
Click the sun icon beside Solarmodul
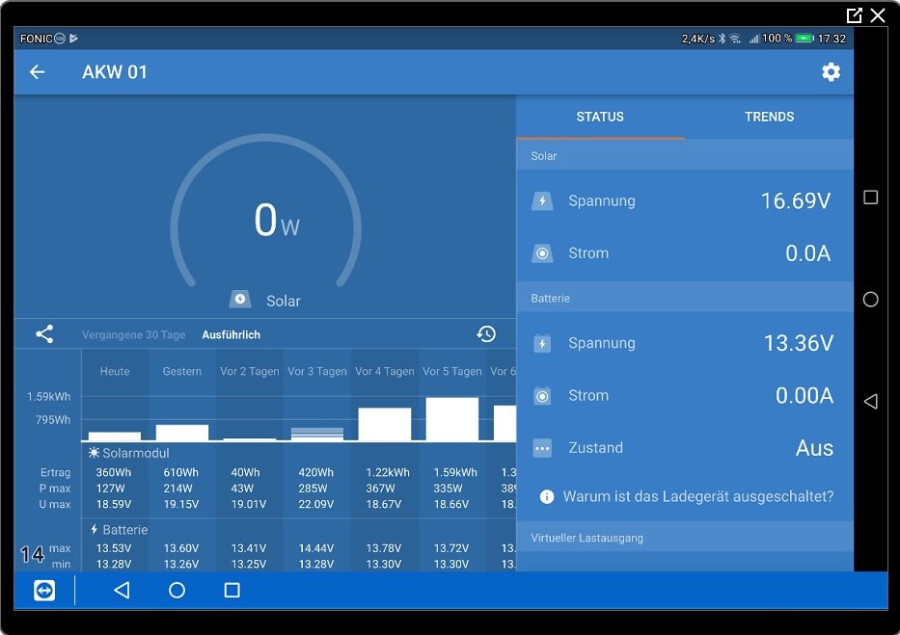click(x=95, y=453)
